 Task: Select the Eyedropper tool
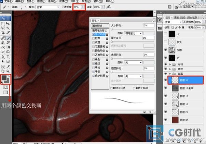8,67
